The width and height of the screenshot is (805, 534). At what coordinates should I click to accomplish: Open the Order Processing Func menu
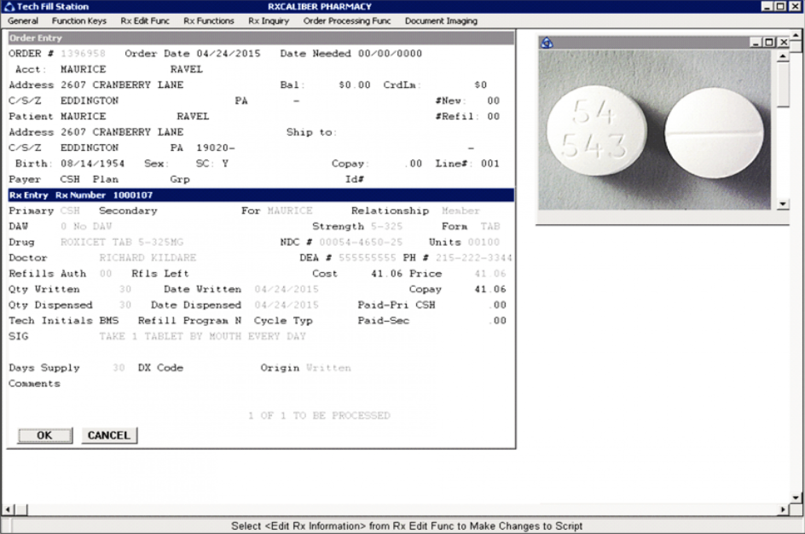346,21
